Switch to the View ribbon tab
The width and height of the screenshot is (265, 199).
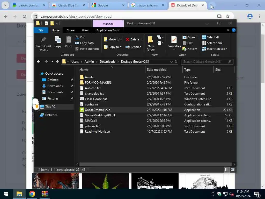[85, 30]
